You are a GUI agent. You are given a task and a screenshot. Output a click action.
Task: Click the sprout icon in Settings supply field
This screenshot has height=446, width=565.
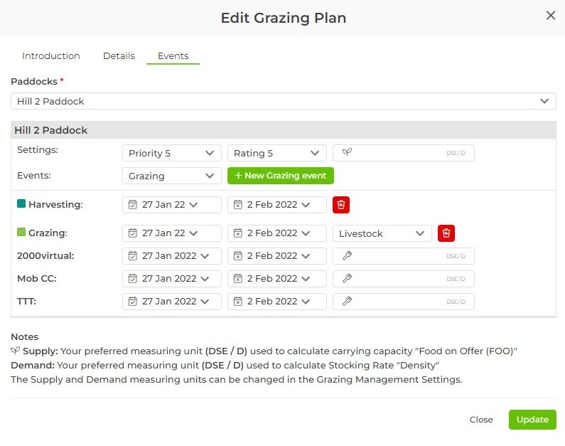click(x=347, y=153)
